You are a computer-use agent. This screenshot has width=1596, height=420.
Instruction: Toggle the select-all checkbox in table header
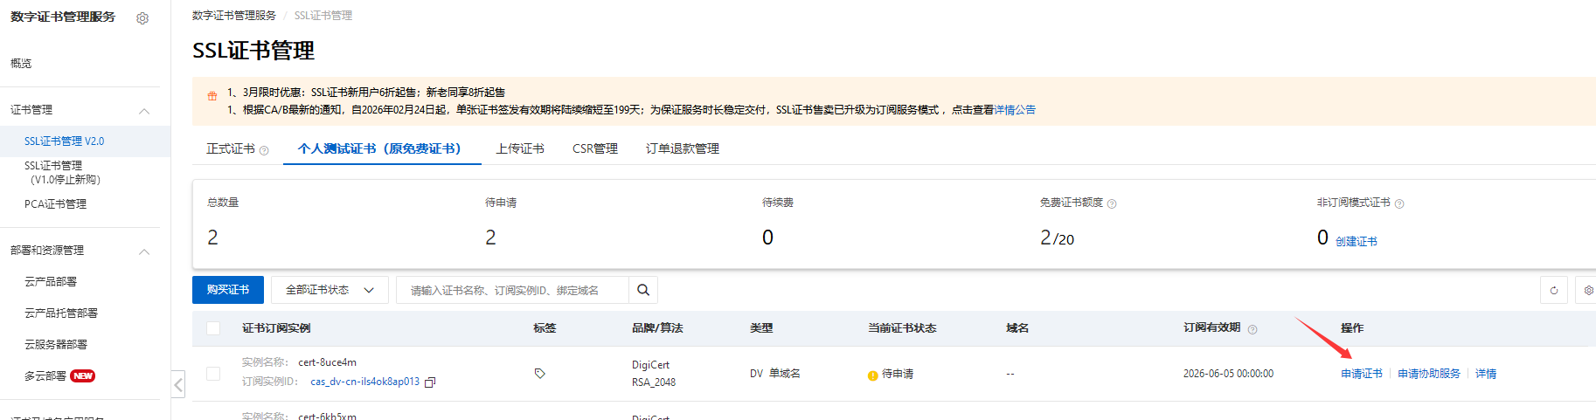tap(213, 328)
